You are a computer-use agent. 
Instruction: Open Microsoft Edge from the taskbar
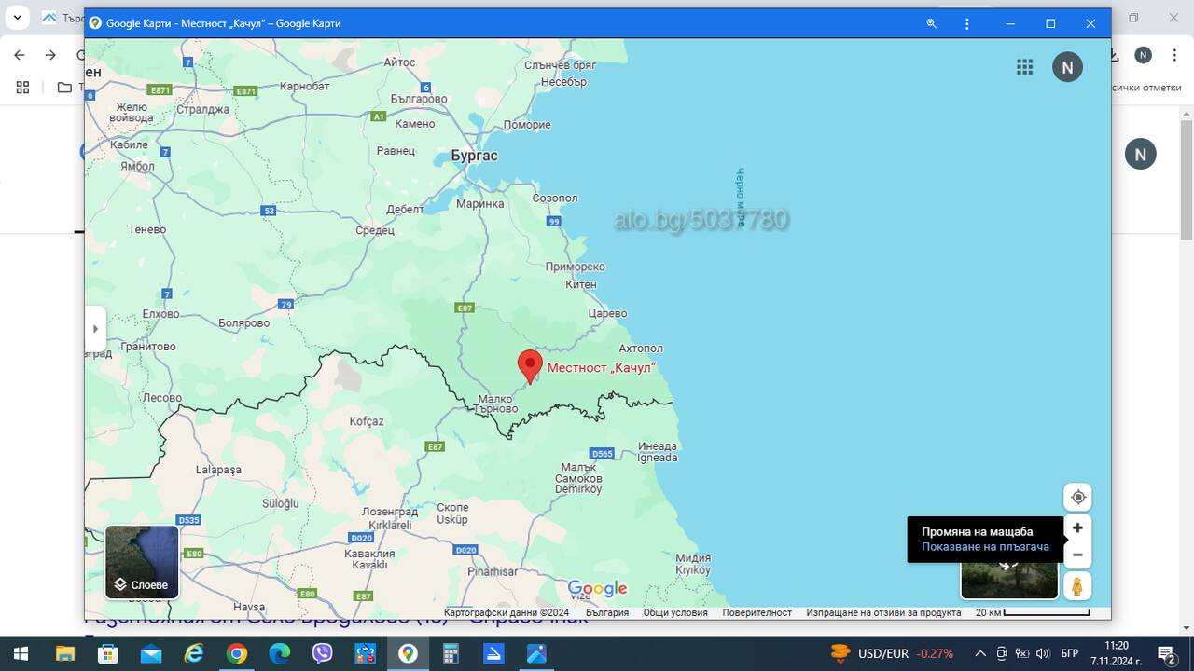click(280, 653)
